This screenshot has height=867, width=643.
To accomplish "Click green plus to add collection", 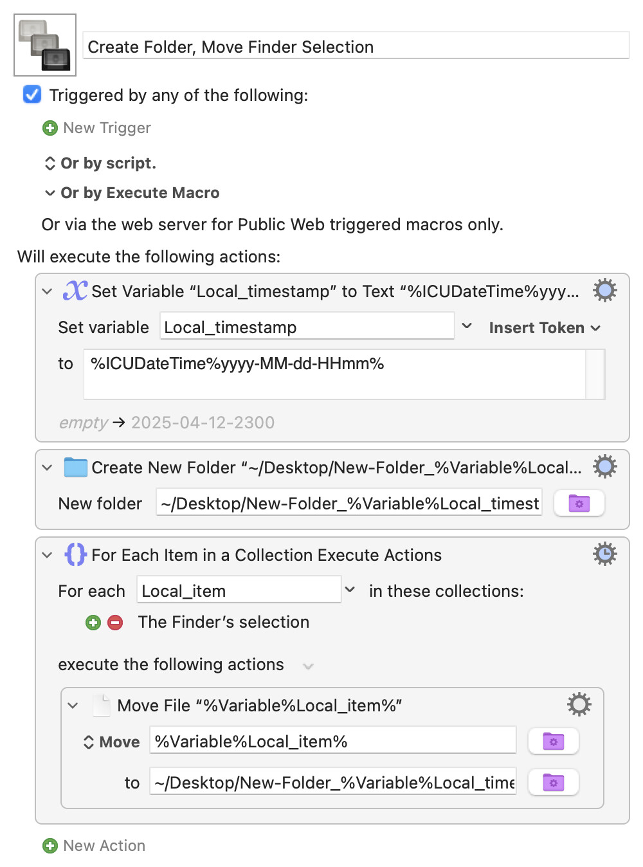I will (x=93, y=623).
